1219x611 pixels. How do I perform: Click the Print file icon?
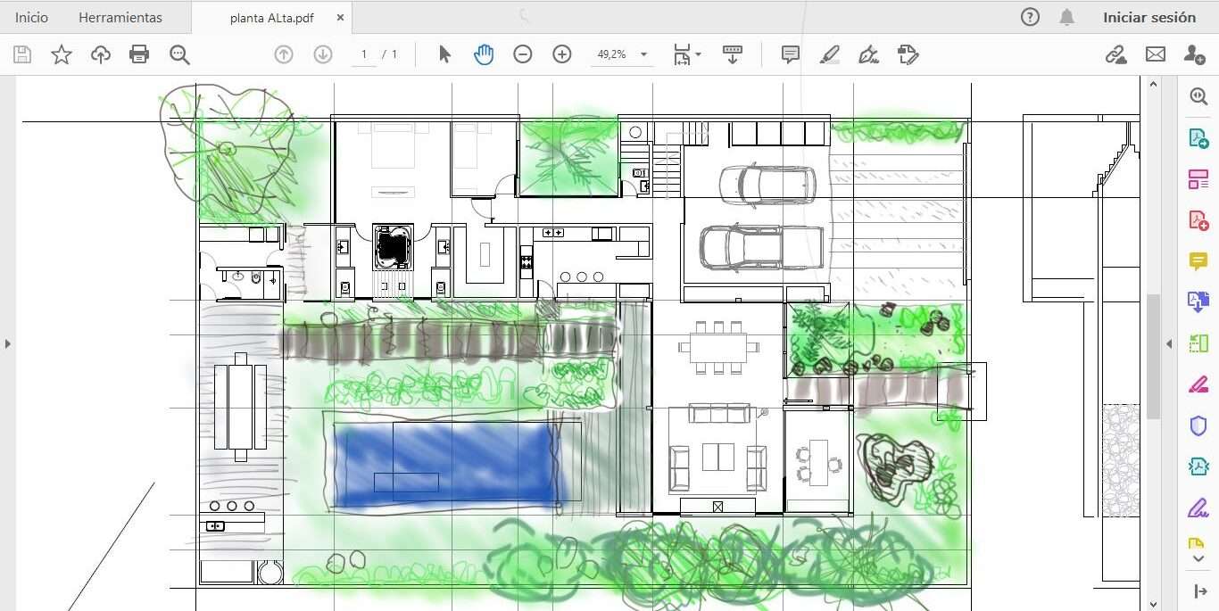(x=139, y=54)
